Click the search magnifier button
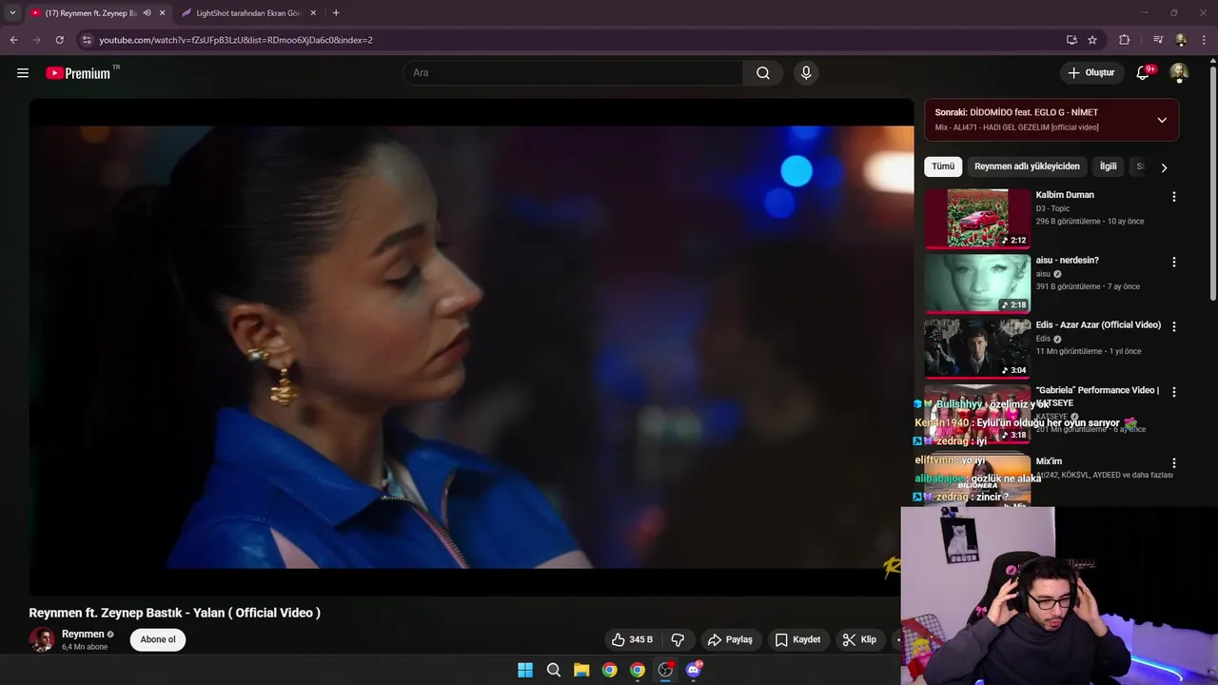Screen dimensions: 1218x685 [763, 73]
